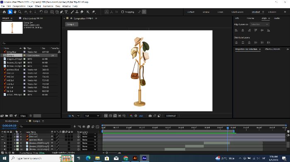
Task: Select the Eraser tool
Action: click(82, 12)
